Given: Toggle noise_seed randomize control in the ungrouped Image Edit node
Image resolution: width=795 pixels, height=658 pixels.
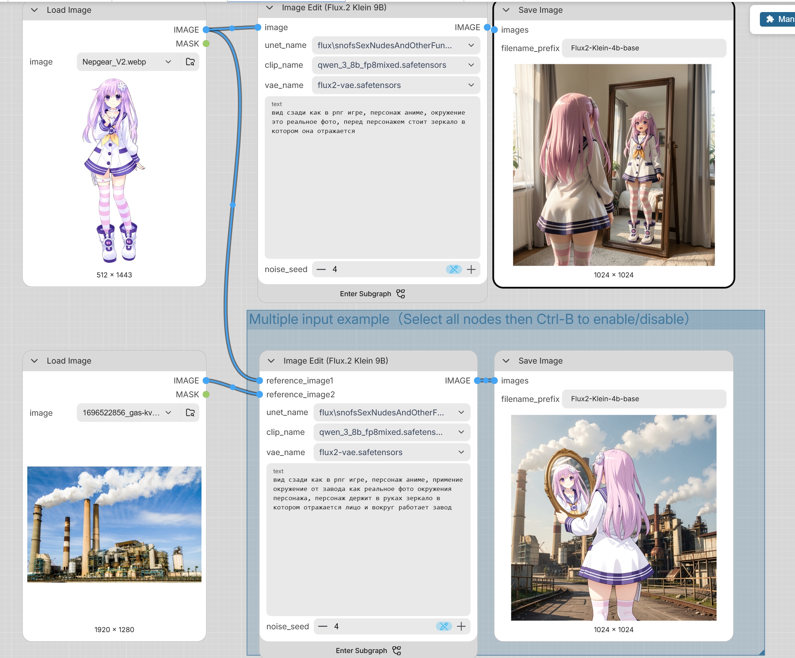Looking at the screenshot, I should tap(453, 269).
